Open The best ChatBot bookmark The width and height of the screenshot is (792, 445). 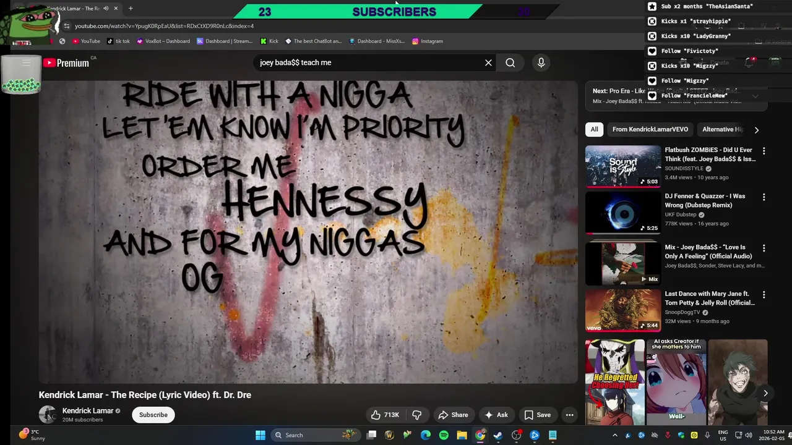point(313,41)
